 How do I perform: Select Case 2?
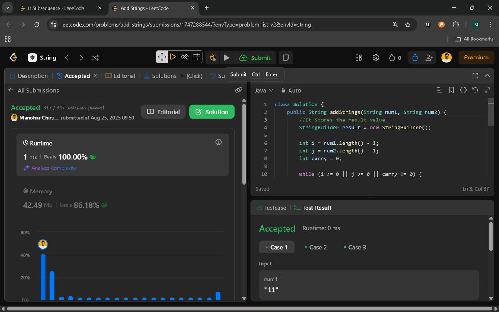click(x=316, y=247)
